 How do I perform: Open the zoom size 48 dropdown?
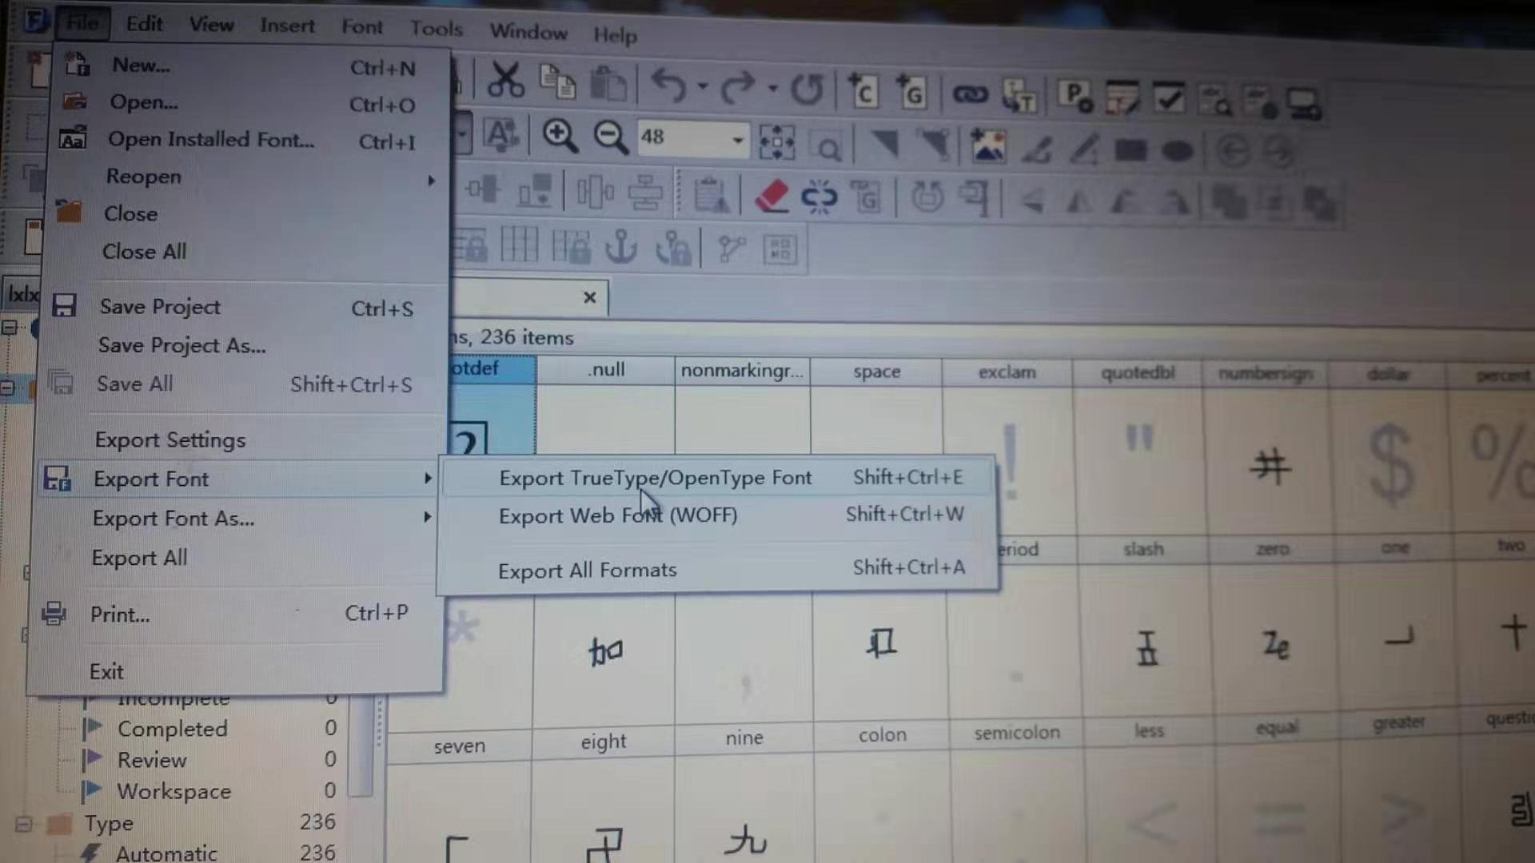coord(737,141)
